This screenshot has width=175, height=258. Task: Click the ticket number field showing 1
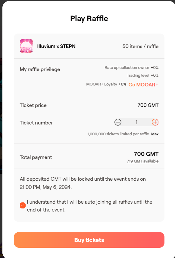pyautogui.click(x=136, y=122)
